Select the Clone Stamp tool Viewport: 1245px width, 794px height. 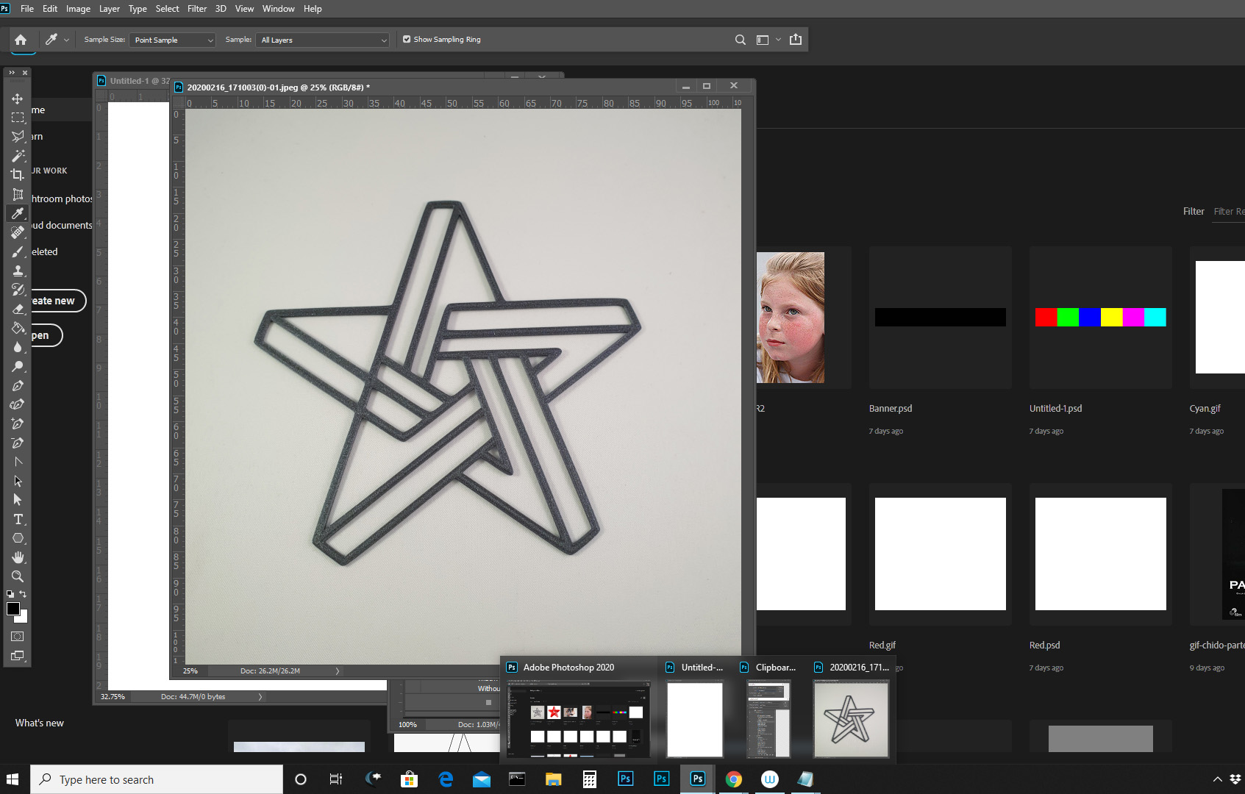[x=18, y=271]
